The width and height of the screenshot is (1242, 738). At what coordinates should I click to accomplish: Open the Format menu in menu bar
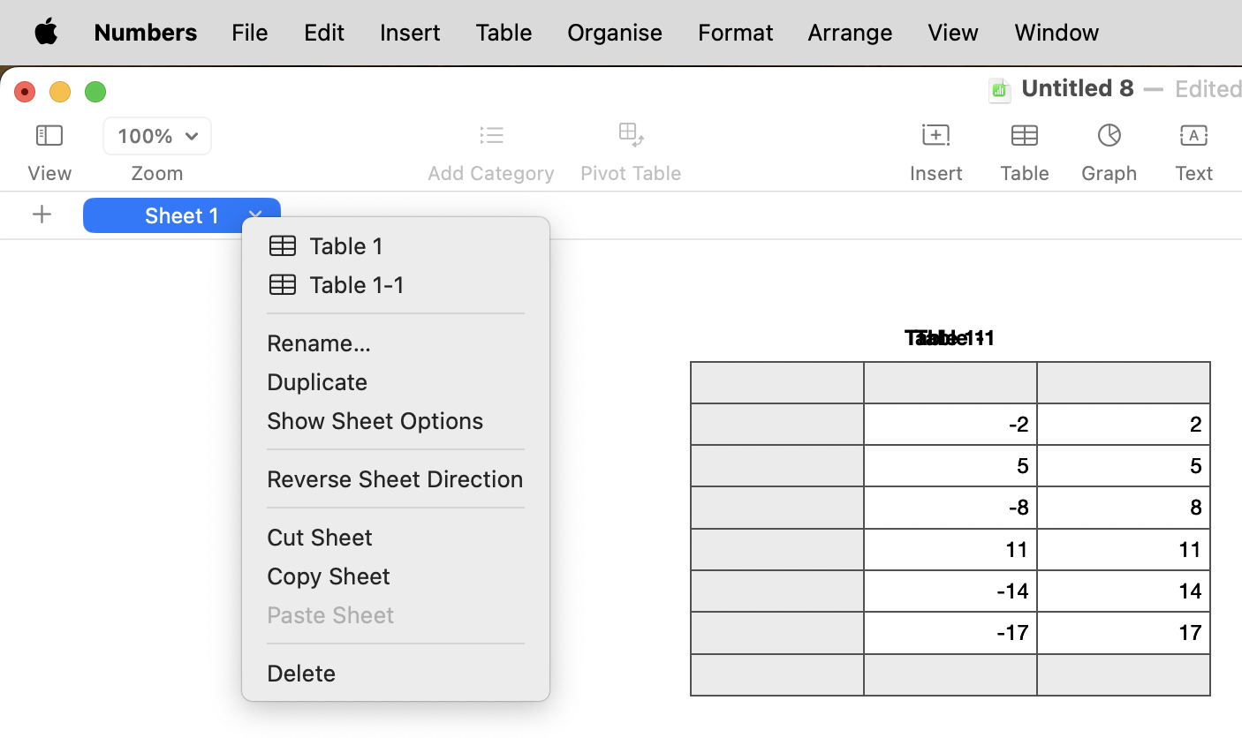point(735,33)
